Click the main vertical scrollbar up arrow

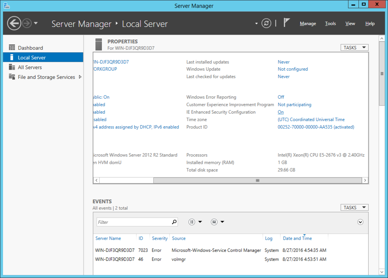coord(382,38)
